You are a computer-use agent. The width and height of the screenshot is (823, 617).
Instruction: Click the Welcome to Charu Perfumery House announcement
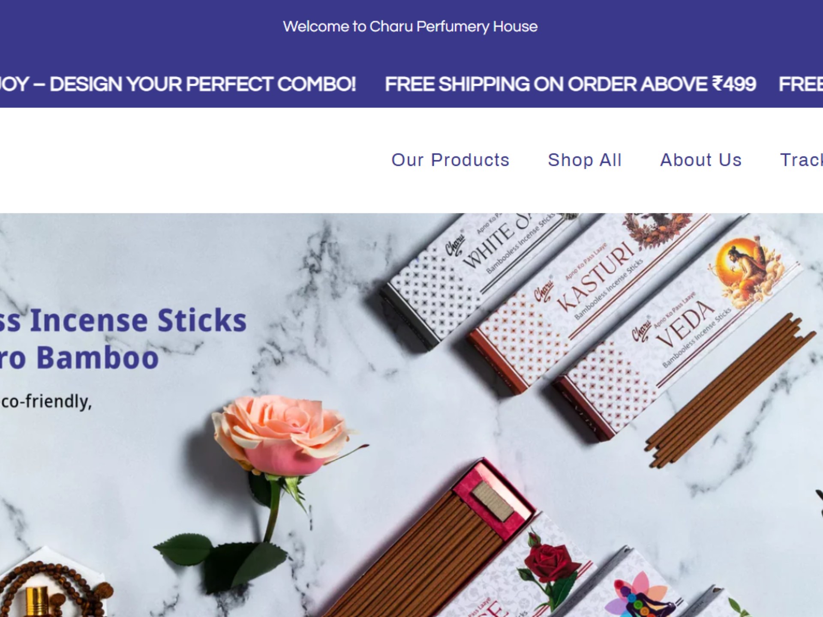[410, 27]
